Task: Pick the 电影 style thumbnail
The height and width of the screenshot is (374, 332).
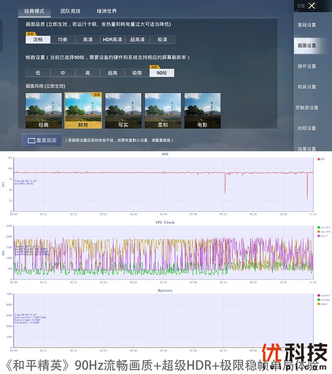Action: click(x=203, y=111)
